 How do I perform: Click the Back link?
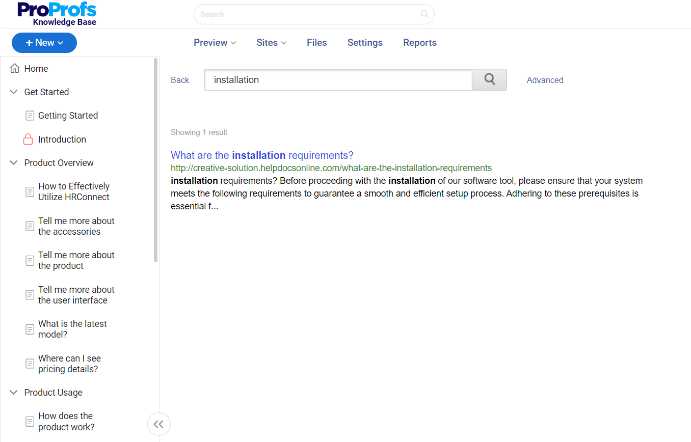180,80
